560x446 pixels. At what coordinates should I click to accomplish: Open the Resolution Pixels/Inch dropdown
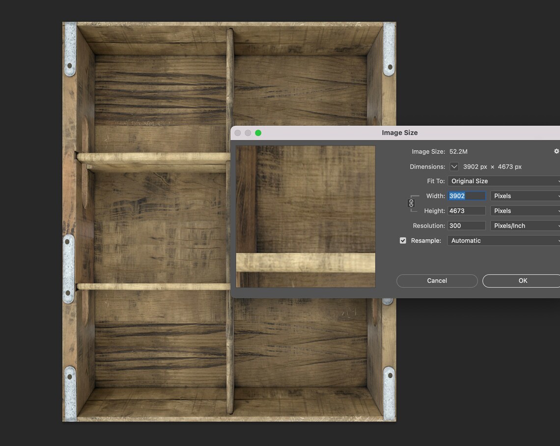coord(525,225)
